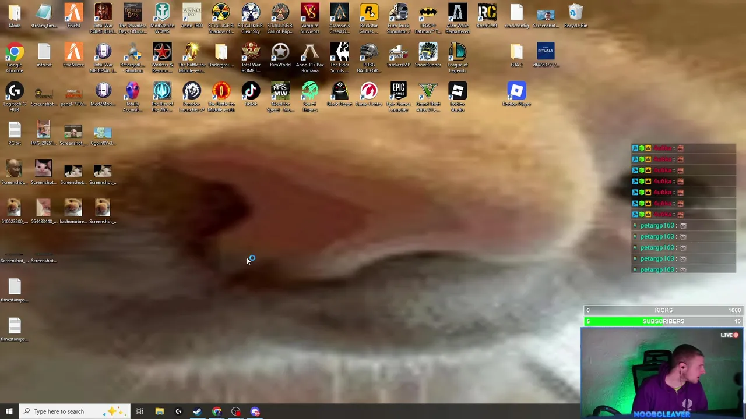This screenshot has height=419, width=746.
Task: Select the Black Desert shortcut
Action: [x=339, y=95]
